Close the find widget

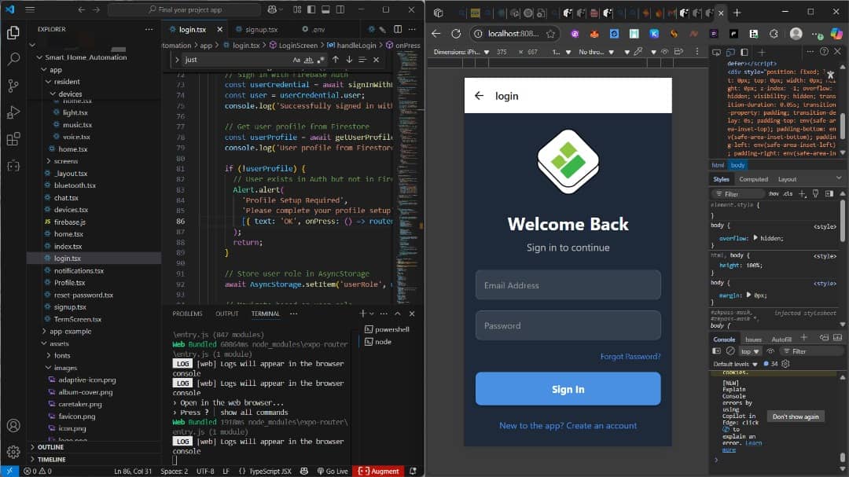point(377,60)
